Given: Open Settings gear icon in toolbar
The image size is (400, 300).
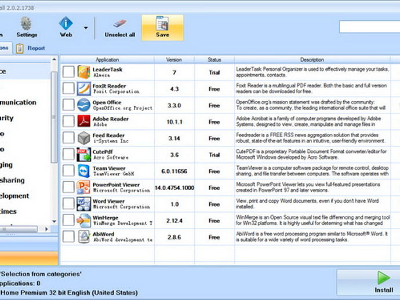Looking at the screenshot, I should [26, 23].
